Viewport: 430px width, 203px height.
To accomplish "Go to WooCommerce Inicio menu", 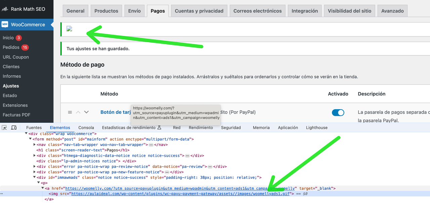I will coord(8,38).
